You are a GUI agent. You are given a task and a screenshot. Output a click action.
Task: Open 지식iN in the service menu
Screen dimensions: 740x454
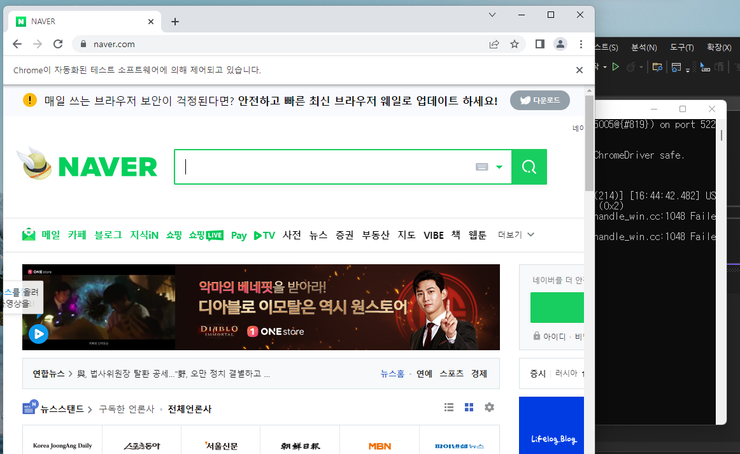tap(144, 234)
